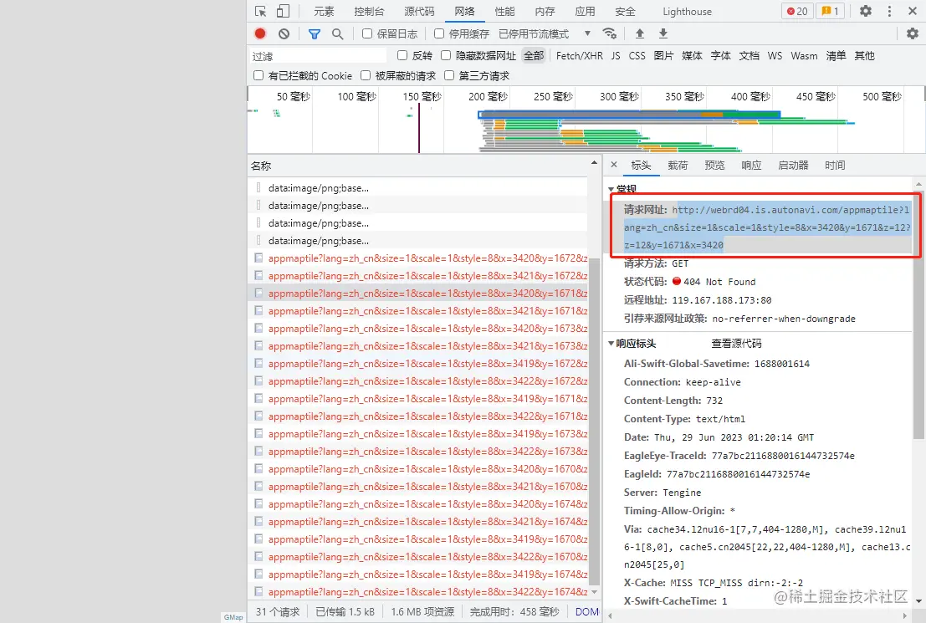Collapse the Response Headers section (响应标头)
Image resolution: width=926 pixels, height=623 pixels.
(x=611, y=343)
